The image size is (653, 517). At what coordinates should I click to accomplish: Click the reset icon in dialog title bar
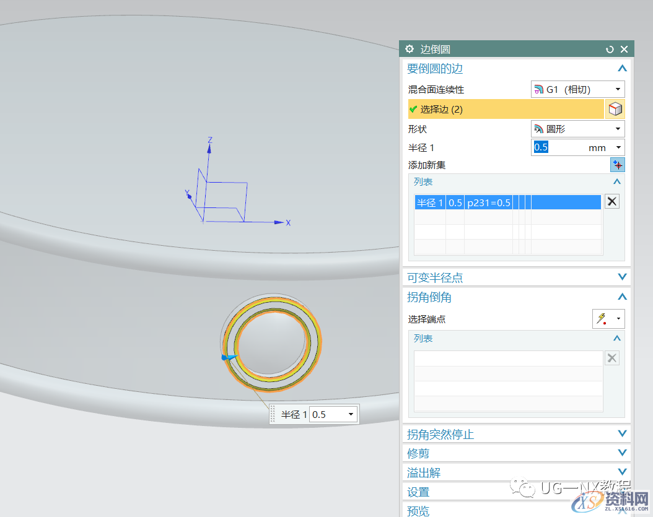610,49
